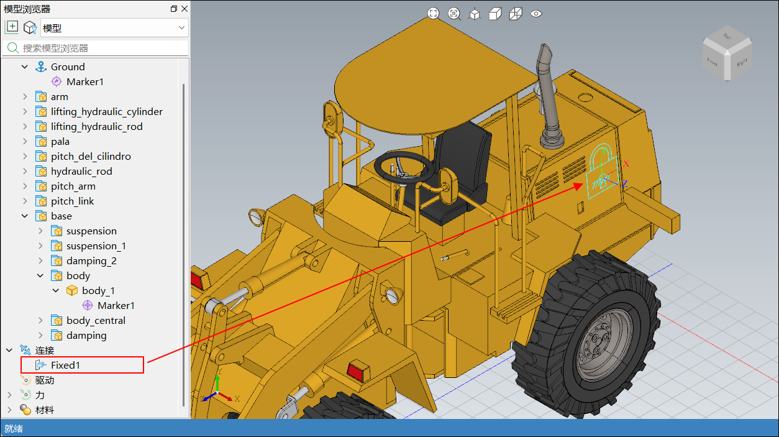Select the pitch_del_cilindro item
The image size is (779, 437).
[91, 157]
